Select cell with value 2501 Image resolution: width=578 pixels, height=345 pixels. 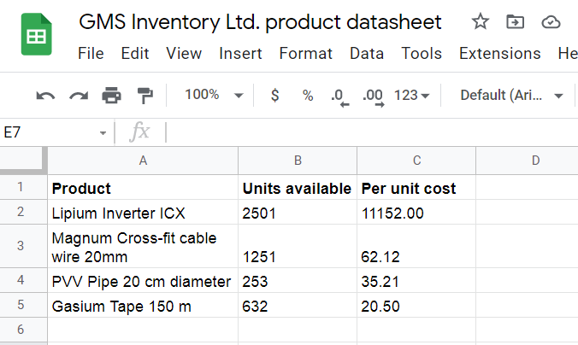[298, 212]
